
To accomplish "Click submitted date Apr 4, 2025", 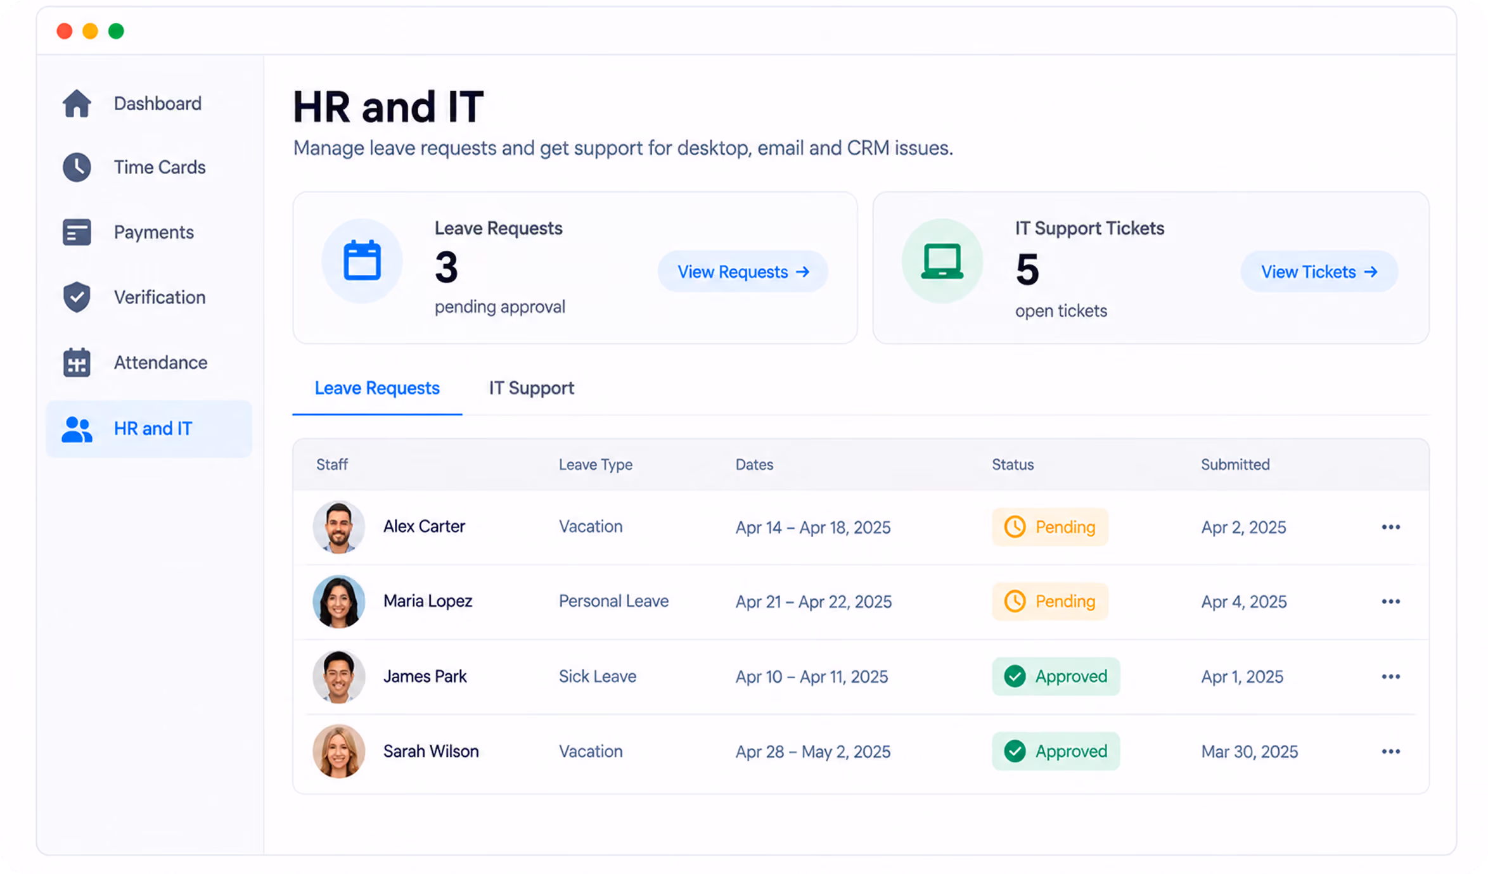I will point(1243,602).
